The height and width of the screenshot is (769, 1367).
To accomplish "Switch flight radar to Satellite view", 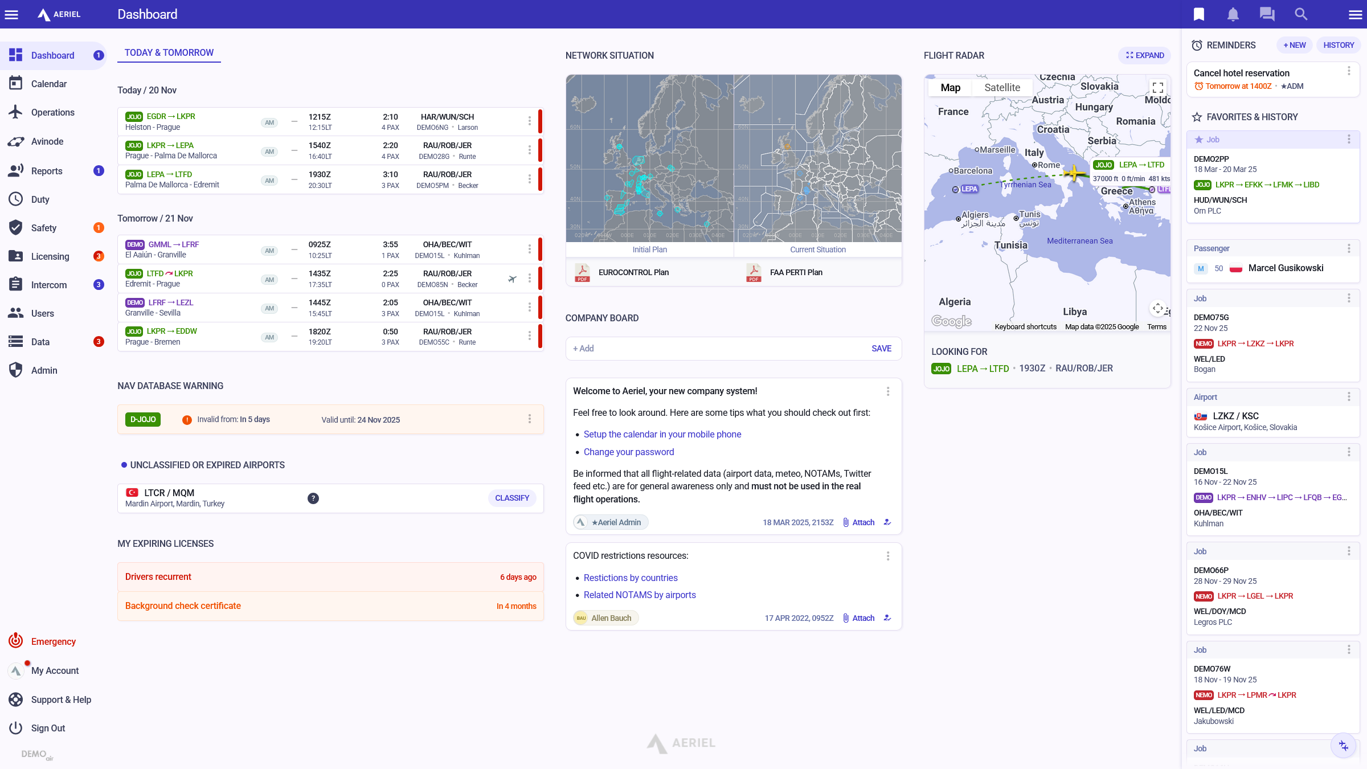I will [1002, 87].
